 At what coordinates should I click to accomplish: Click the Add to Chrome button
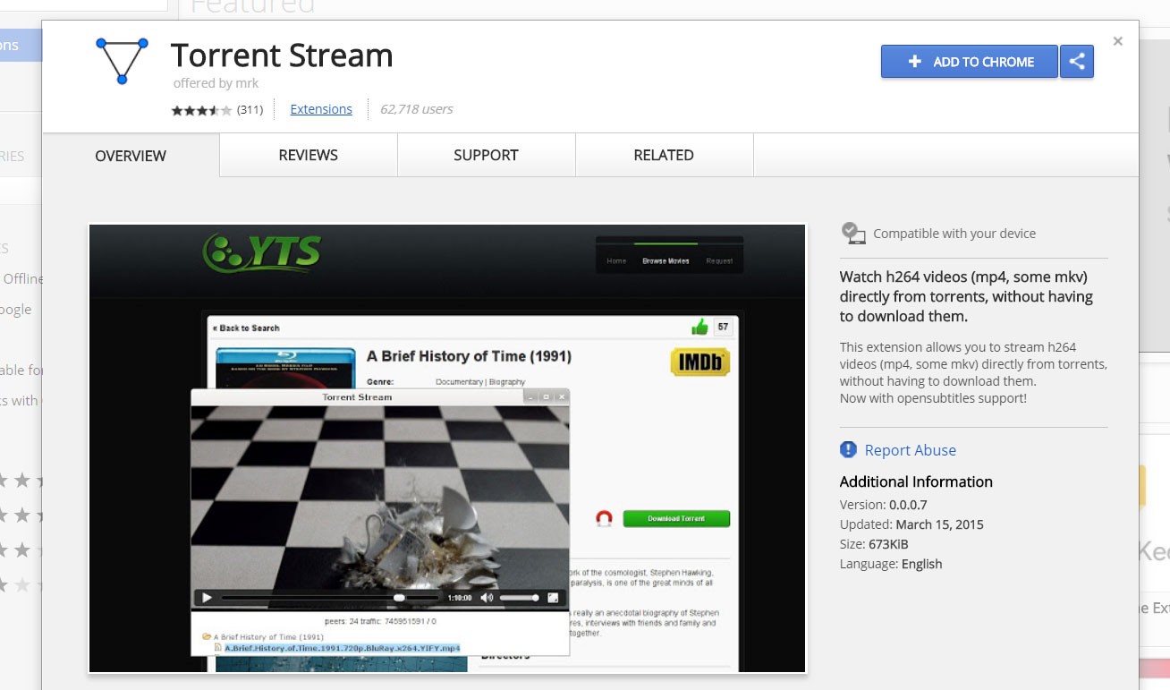pyautogui.click(x=969, y=62)
